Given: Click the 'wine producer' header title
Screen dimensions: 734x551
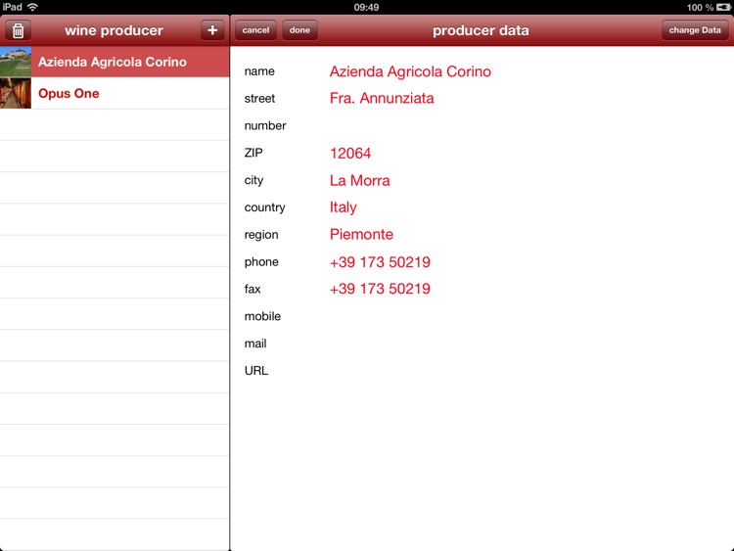Looking at the screenshot, I should (114, 30).
